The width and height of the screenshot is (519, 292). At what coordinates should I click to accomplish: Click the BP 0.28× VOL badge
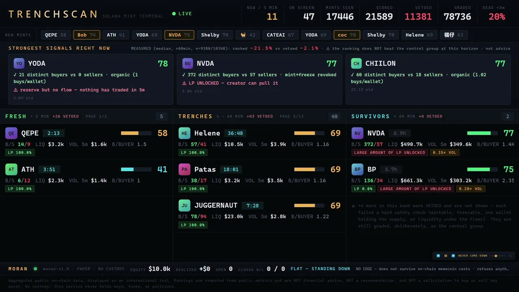point(471,189)
